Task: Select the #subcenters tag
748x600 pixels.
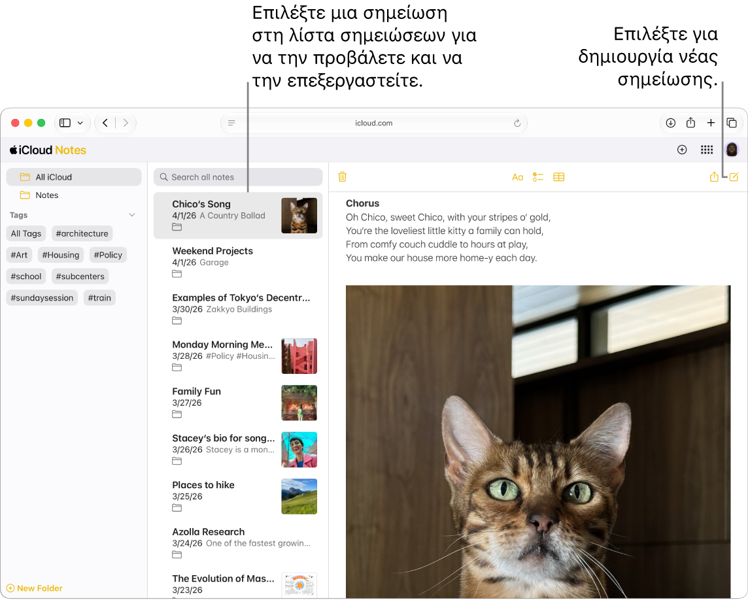Action: click(x=80, y=276)
